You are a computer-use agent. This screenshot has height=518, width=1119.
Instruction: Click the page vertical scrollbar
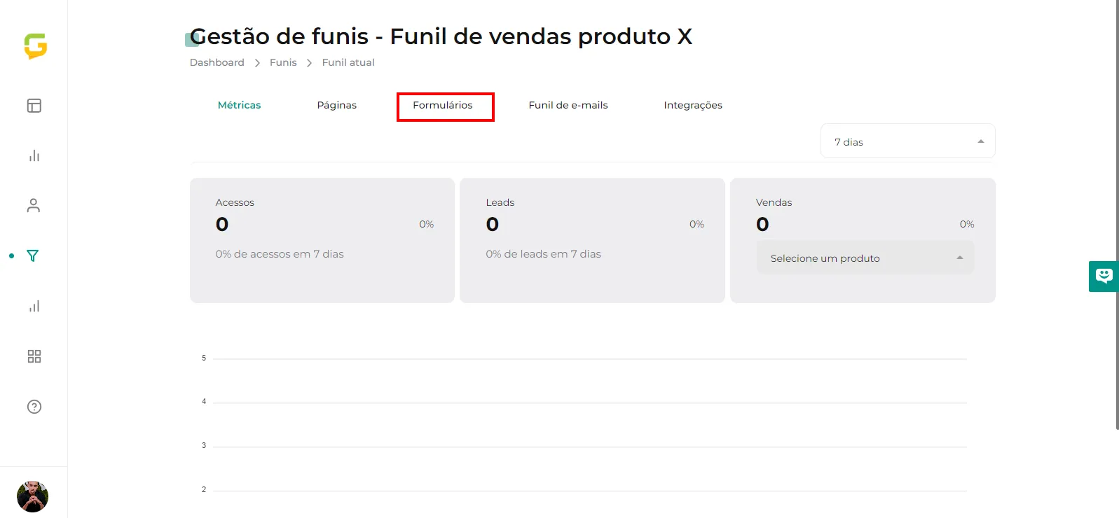tap(1117, 214)
